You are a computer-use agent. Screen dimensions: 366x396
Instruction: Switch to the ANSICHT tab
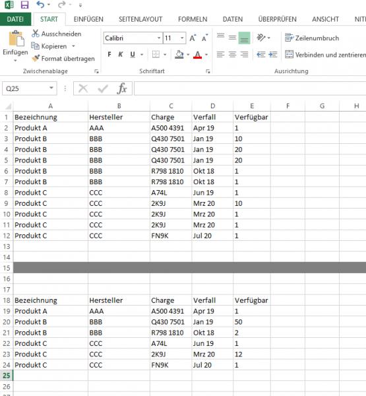tap(325, 19)
